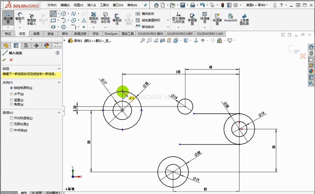Click the red X to cancel line
This screenshot has width=315, height=194.
(x=11, y=60)
